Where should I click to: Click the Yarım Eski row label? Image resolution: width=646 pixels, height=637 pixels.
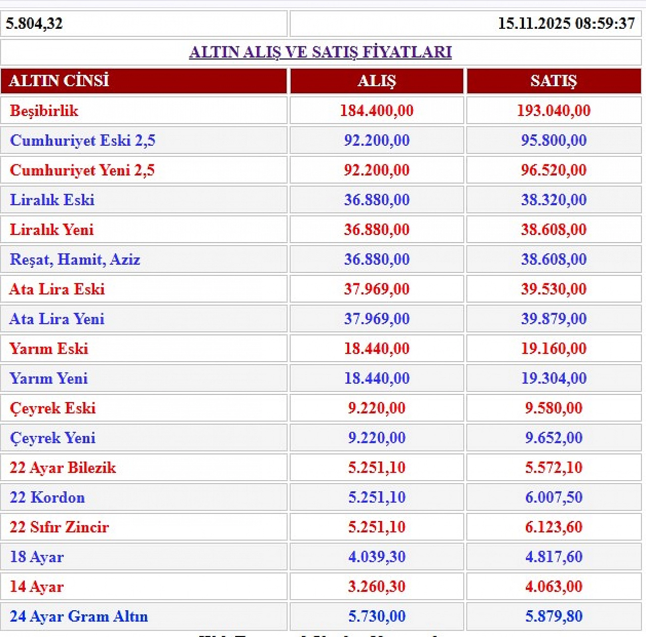(49, 349)
